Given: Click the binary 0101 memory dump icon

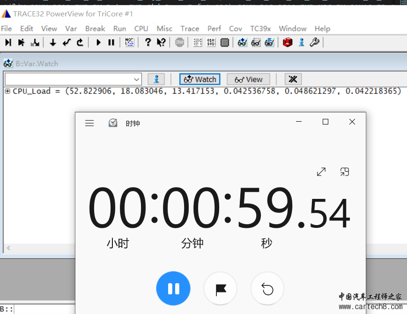Looking at the screenshot, I should click(x=211, y=43).
